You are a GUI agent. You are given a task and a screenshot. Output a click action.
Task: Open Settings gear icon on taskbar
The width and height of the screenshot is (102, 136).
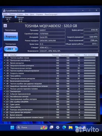[58, 127]
